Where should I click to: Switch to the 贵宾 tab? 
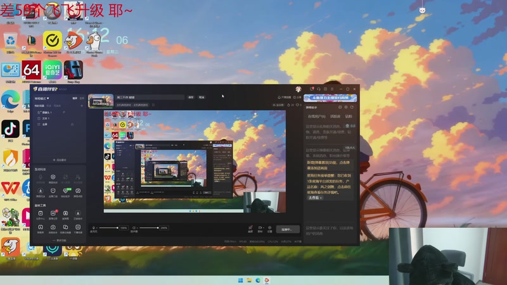pos(349,117)
